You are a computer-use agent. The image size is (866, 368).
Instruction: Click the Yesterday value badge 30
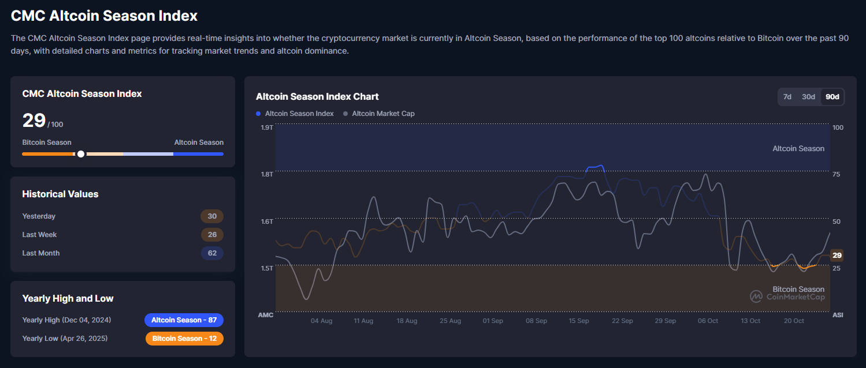pos(212,216)
